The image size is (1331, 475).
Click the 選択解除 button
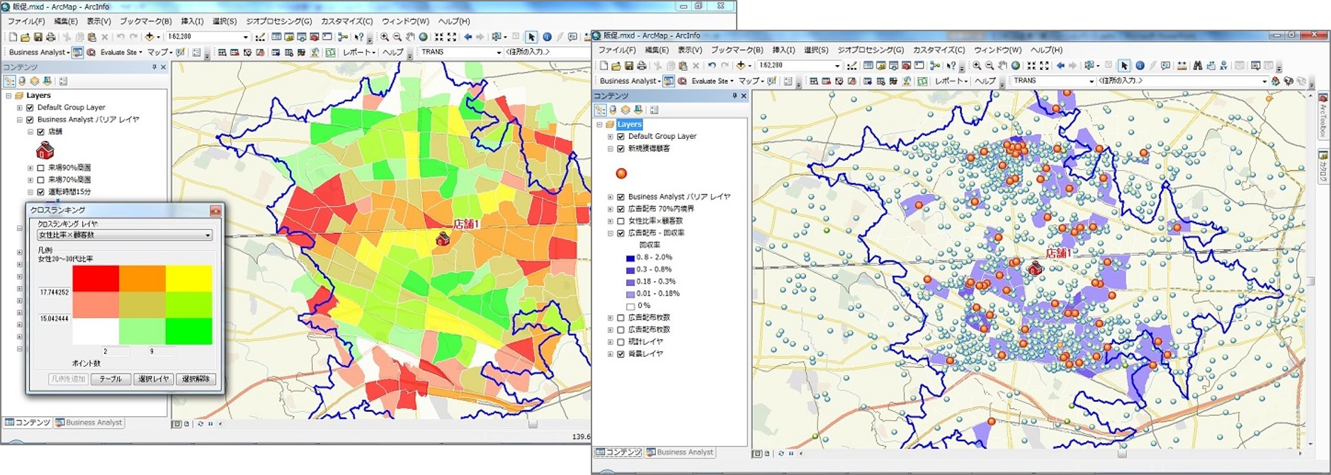(x=196, y=379)
